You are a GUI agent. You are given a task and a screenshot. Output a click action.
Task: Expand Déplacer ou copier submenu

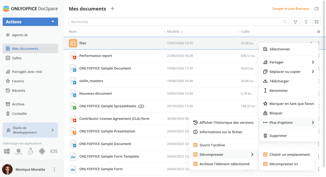coord(289,72)
